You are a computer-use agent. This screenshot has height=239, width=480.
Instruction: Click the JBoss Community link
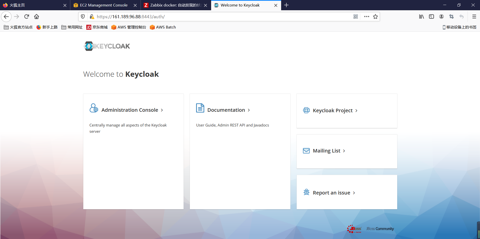pos(380,229)
